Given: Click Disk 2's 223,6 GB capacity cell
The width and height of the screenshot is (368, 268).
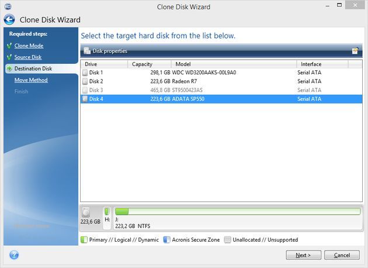Looking at the screenshot, I should (160, 81).
